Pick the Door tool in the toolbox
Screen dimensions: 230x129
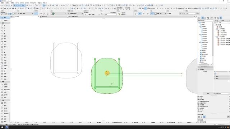click(5, 49)
